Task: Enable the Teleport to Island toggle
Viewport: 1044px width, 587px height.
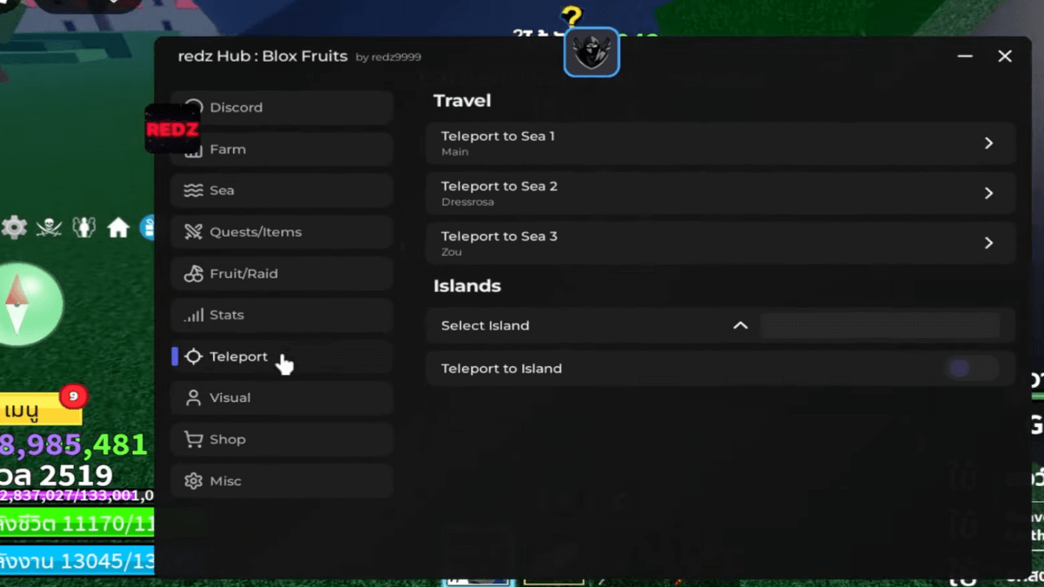Action: pyautogui.click(x=971, y=369)
